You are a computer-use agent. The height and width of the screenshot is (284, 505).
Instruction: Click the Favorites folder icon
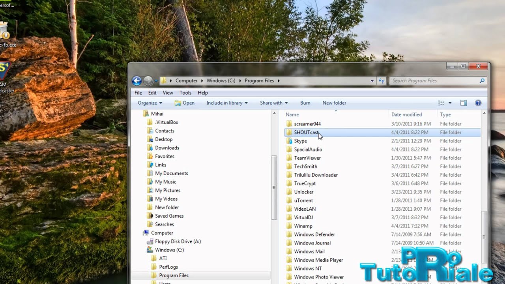click(150, 156)
